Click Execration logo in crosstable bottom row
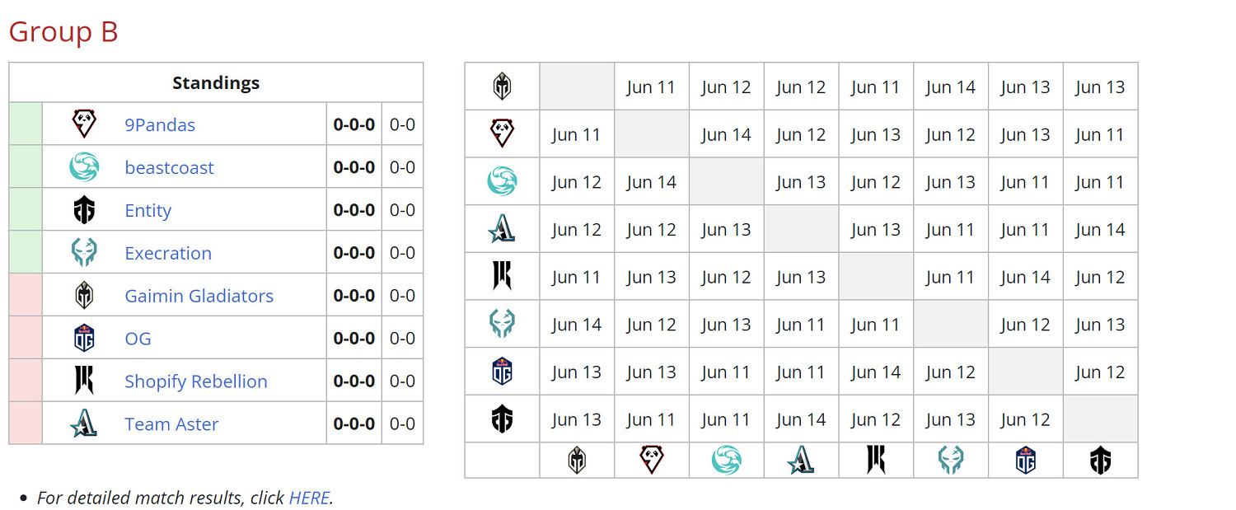Screen dimensions: 1236x510 [951, 460]
